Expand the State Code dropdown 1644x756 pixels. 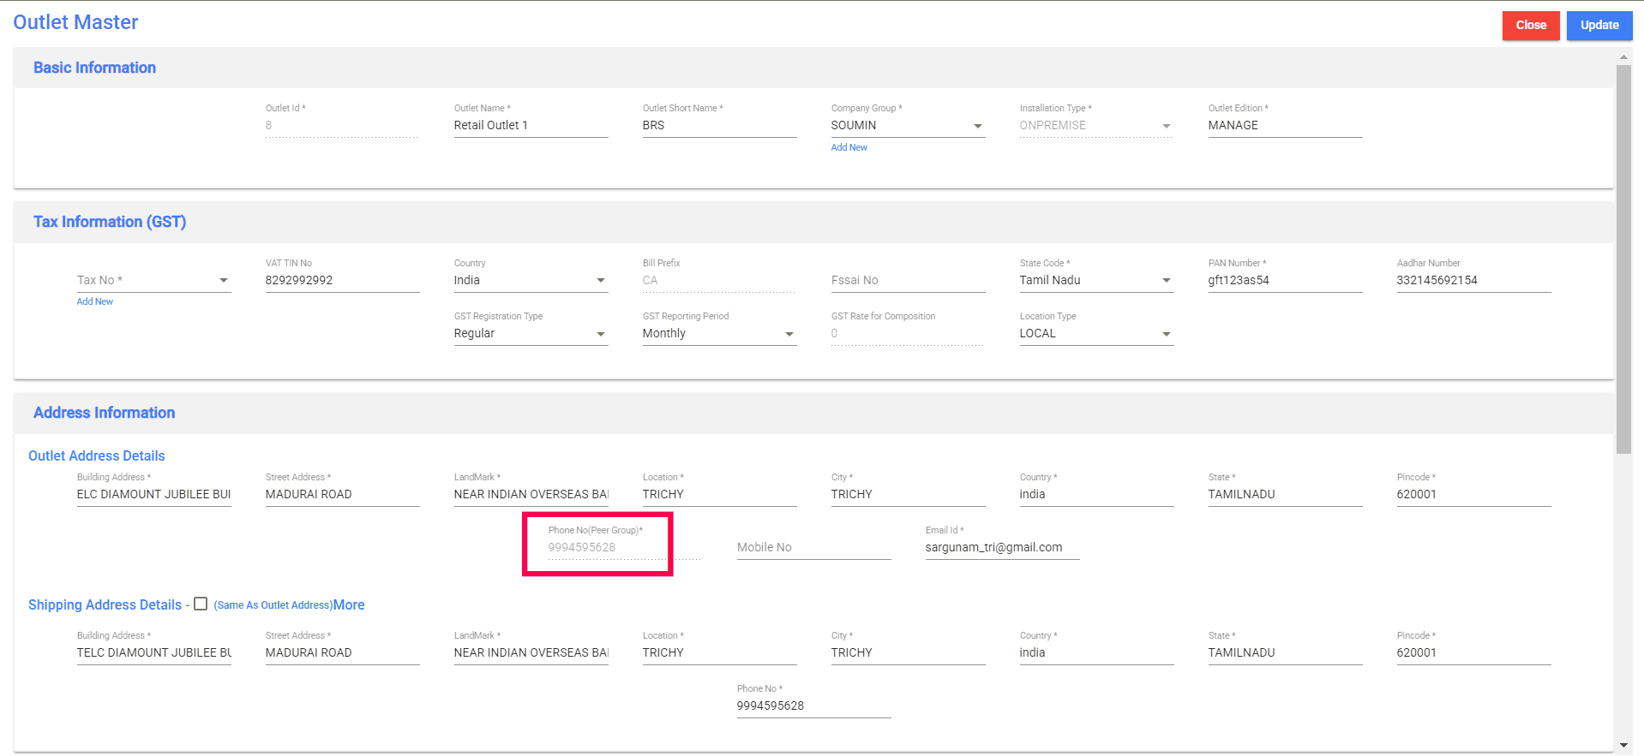[x=1095, y=281]
